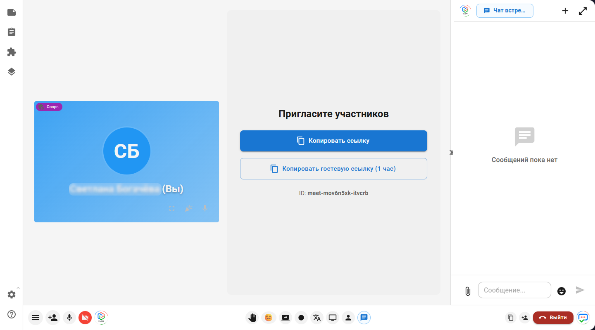
Task: Click the Копировать ссылку button
Action: 333,141
